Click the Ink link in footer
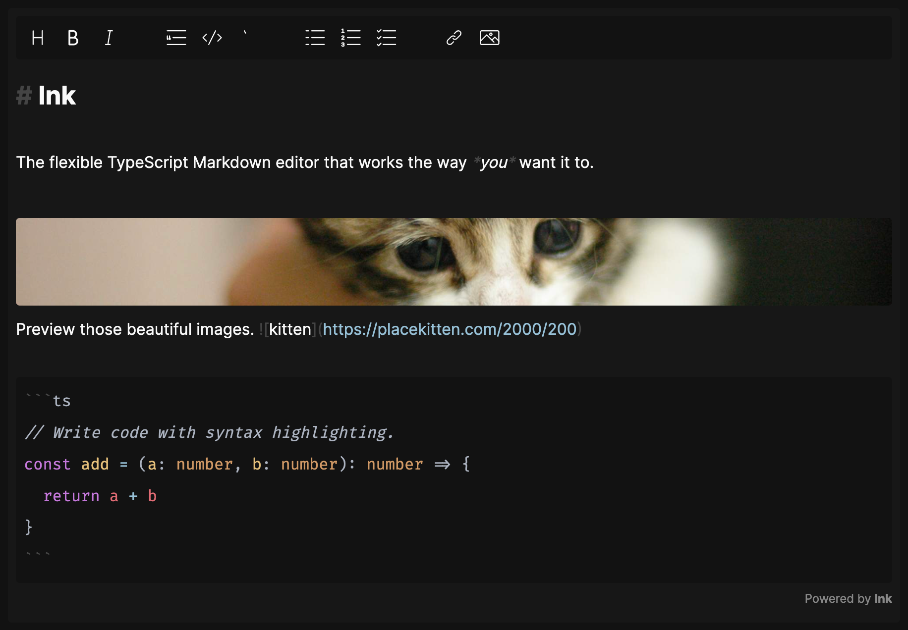 (883, 599)
